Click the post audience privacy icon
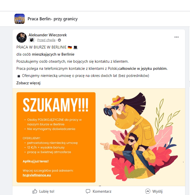190x195 pixels. (59, 40)
